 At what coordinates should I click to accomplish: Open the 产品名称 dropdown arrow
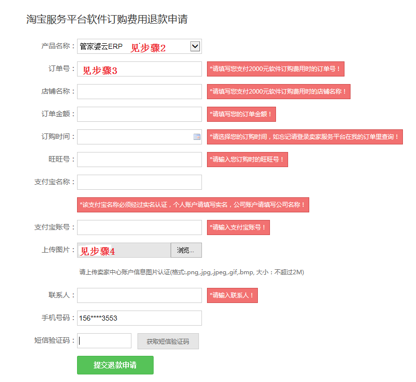[195, 46]
